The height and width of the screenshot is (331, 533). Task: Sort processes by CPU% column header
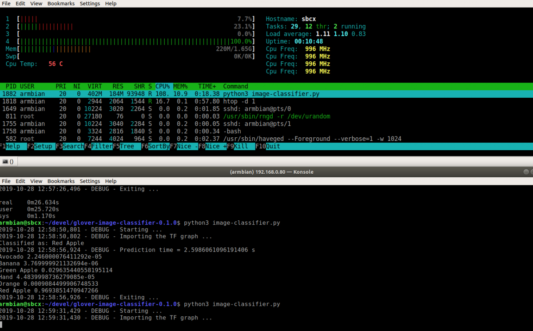point(163,86)
